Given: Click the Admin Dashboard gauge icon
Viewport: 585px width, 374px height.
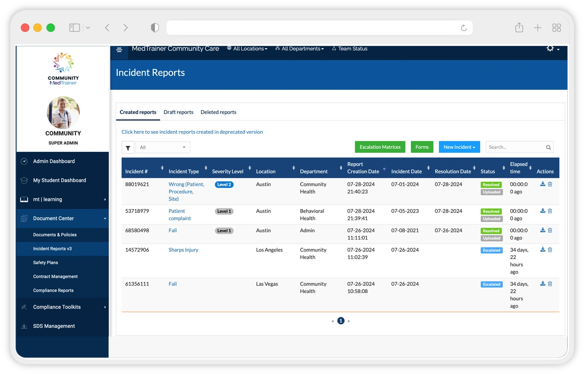Looking at the screenshot, I should (x=24, y=161).
